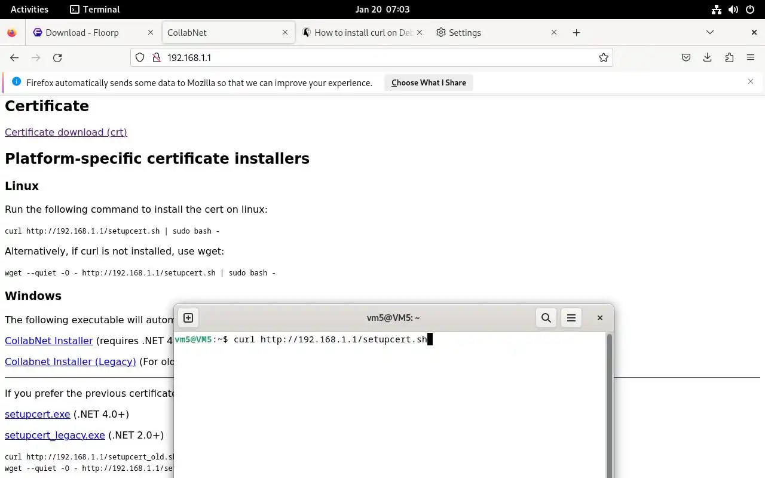Open the Firefox downloads panel
765x478 pixels.
click(x=708, y=58)
